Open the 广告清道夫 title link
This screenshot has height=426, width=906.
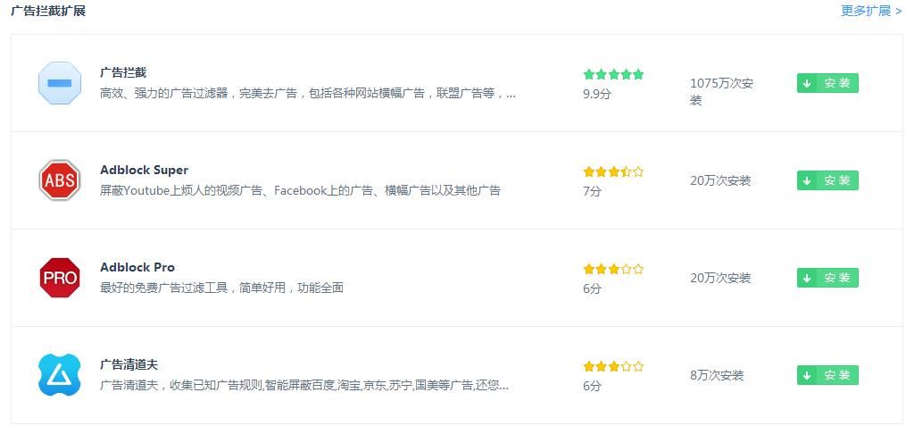[129, 364]
